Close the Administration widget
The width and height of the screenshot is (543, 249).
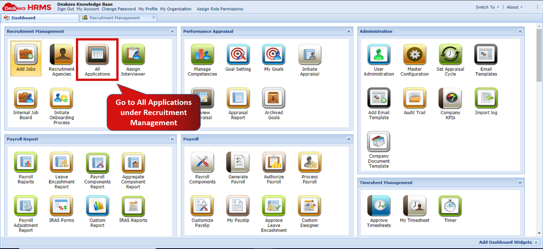(520, 32)
